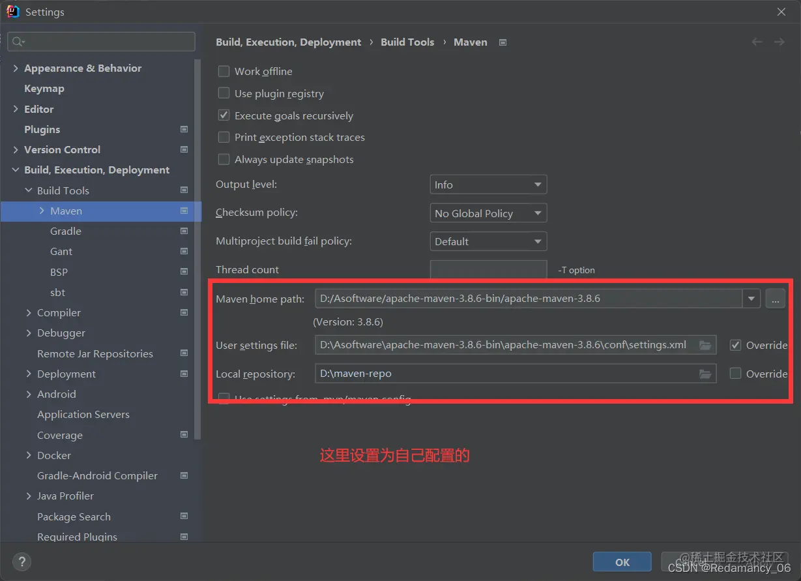
Task: Check Override for Local repository
Action: click(x=735, y=374)
